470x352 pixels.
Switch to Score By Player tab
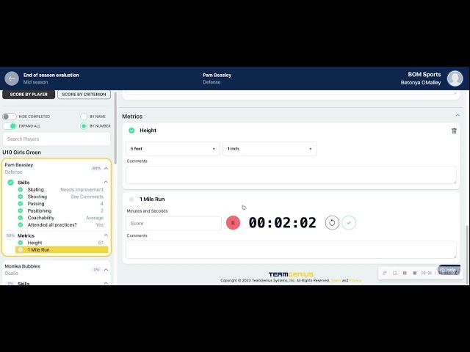[29, 95]
